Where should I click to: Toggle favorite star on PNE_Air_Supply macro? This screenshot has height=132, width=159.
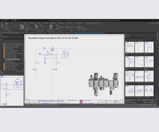(x=136, y=43)
